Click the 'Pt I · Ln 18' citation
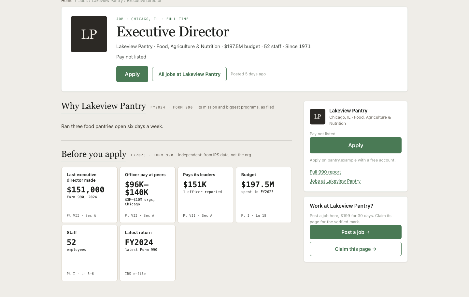 [254, 215]
